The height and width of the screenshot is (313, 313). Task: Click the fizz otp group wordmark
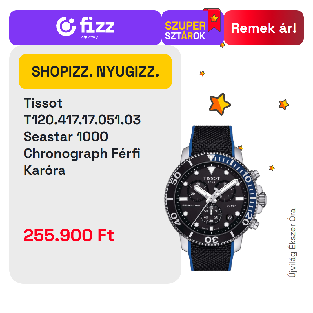coord(97,28)
